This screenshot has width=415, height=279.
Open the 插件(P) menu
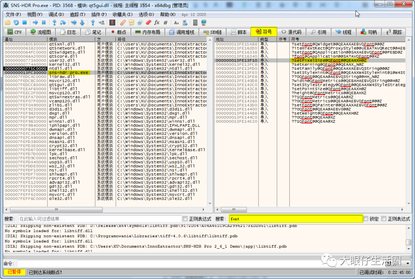99,15
